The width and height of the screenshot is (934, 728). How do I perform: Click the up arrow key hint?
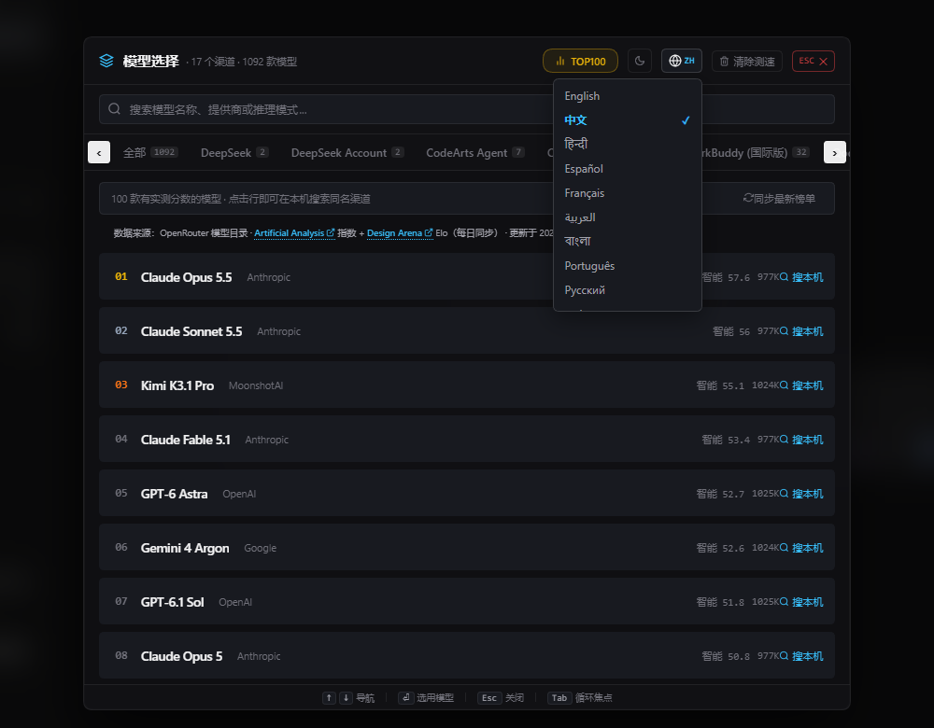329,697
